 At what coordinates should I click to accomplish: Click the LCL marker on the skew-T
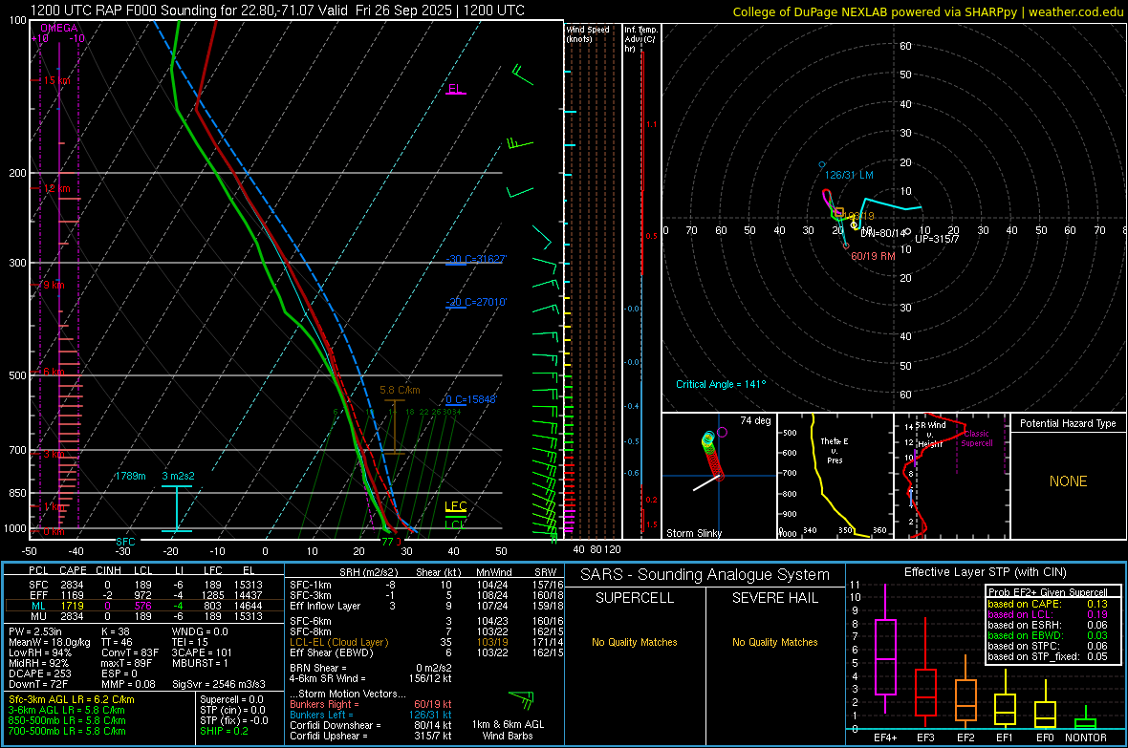pyautogui.click(x=455, y=523)
